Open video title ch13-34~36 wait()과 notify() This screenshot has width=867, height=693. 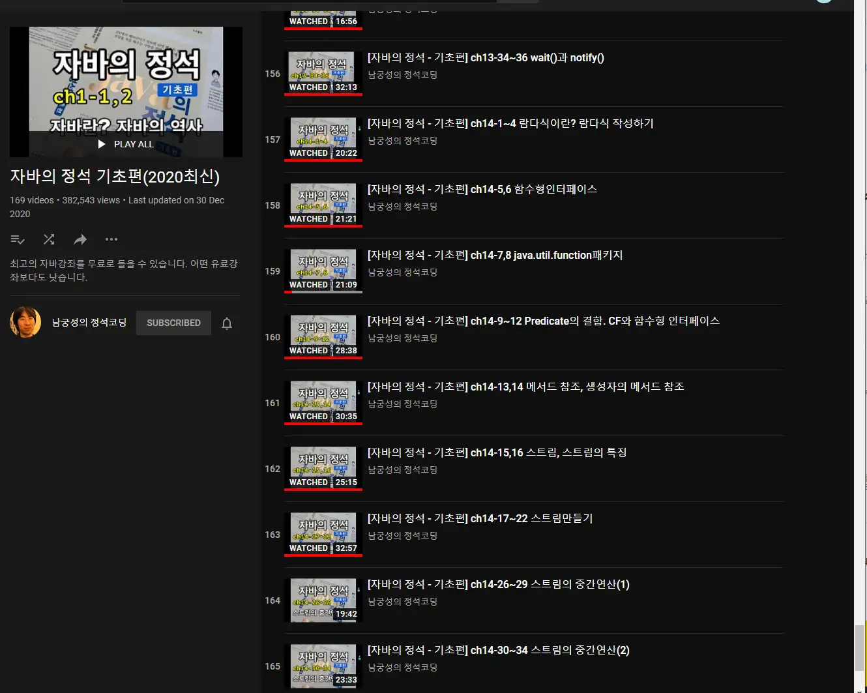[x=486, y=57]
